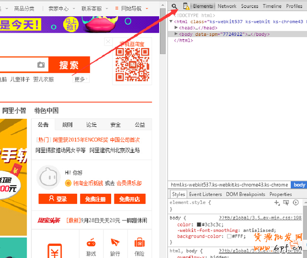Open the Timeline tab
The height and width of the screenshot is (258, 307).
tap(272, 6)
